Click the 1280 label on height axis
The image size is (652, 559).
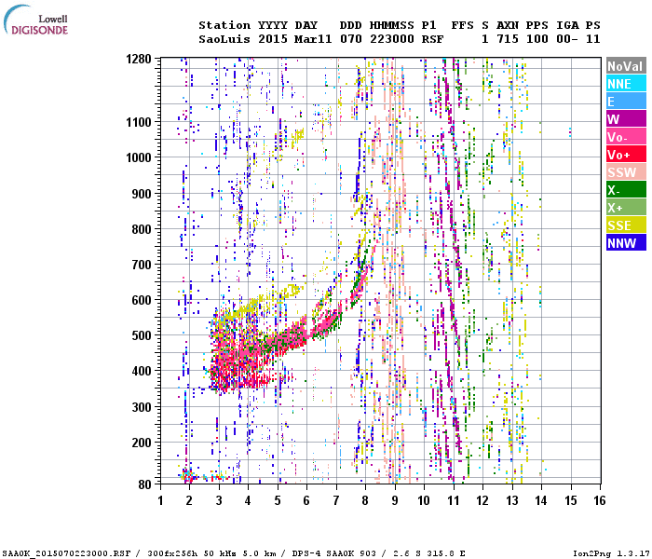pos(139,60)
